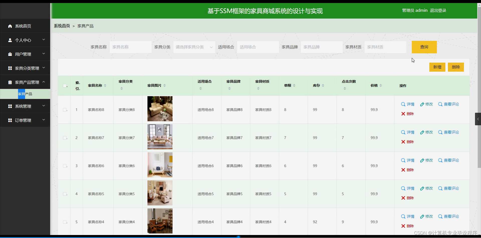
Task: Click the document icon for 家具产品管理
Action: (10, 82)
